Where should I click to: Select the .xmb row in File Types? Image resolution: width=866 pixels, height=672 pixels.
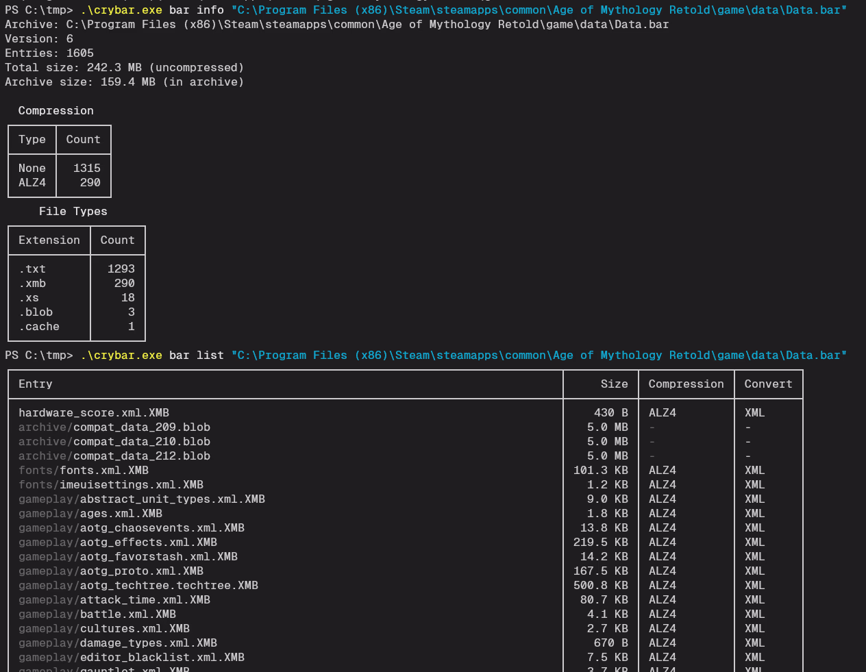click(x=33, y=284)
